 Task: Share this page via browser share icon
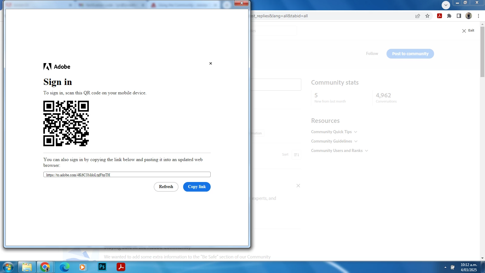click(418, 16)
